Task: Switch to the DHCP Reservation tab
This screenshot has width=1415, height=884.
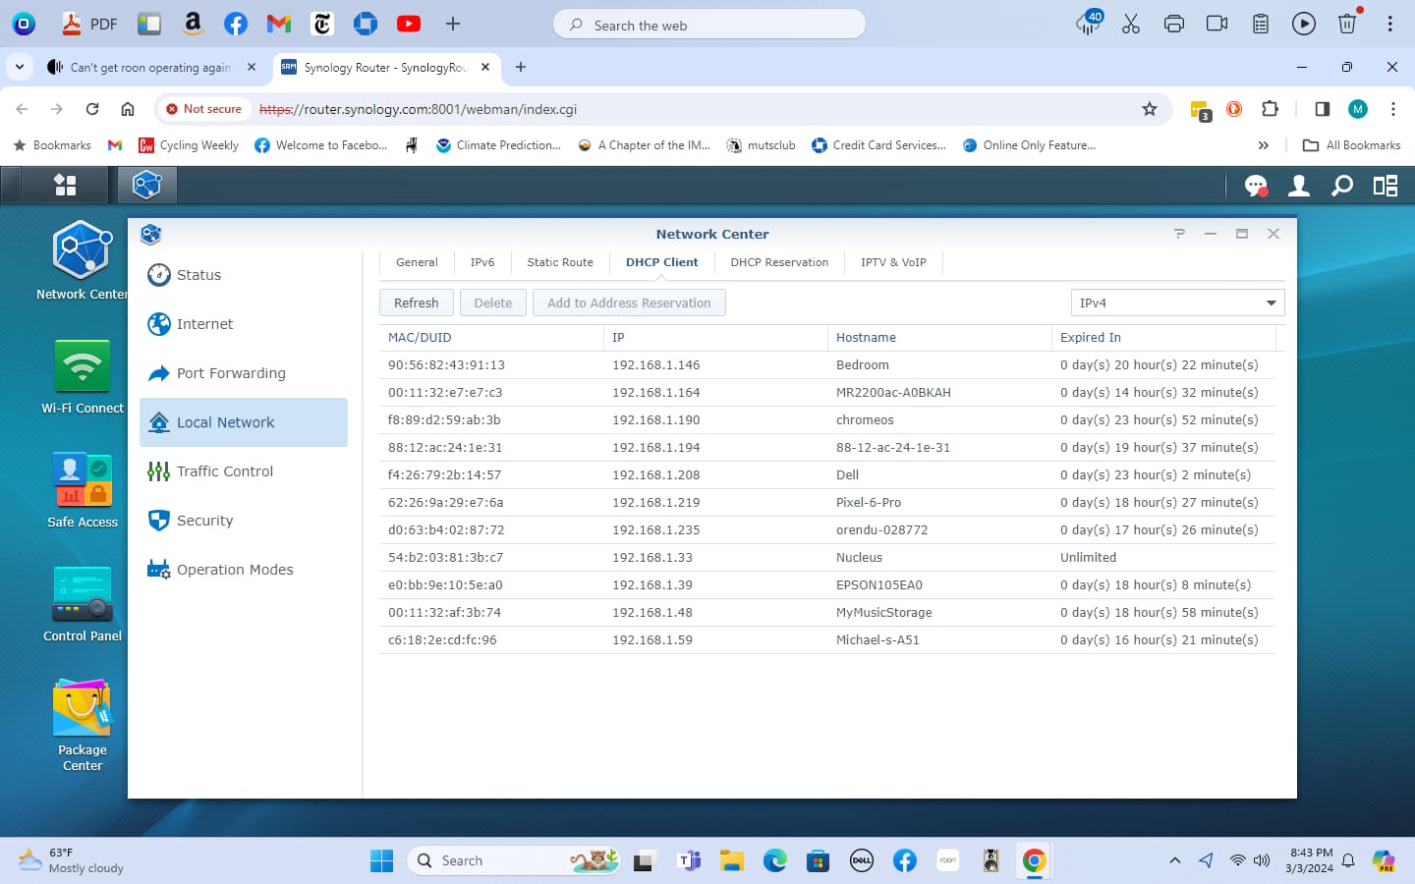Action: point(779,262)
